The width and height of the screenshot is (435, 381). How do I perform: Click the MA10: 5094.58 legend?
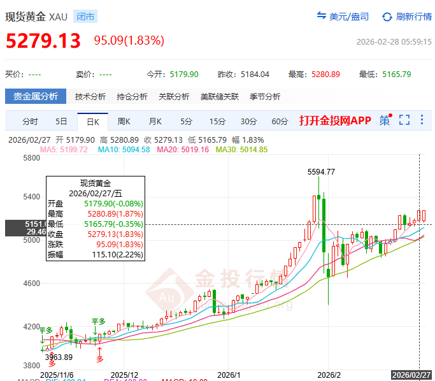click(x=124, y=150)
